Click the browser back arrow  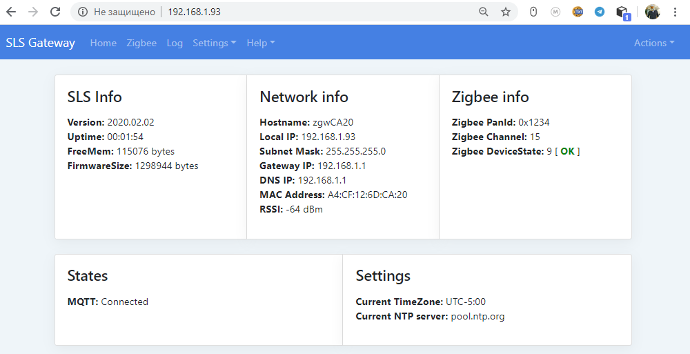pos(11,12)
